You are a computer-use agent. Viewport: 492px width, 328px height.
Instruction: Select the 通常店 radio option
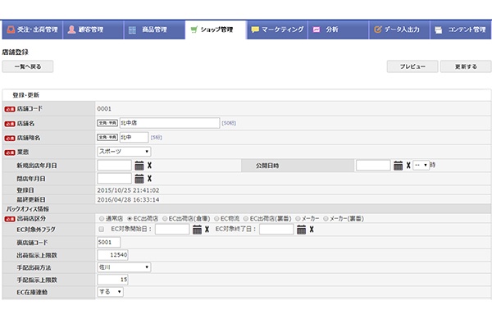coord(101,218)
